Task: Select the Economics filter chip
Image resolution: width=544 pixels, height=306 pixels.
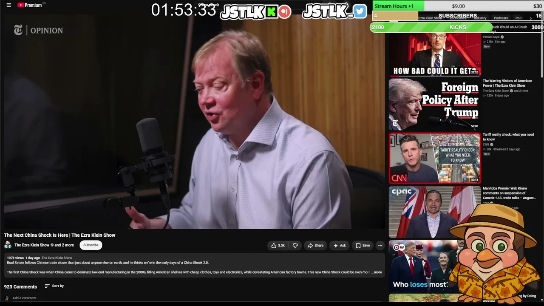Action: point(458,18)
